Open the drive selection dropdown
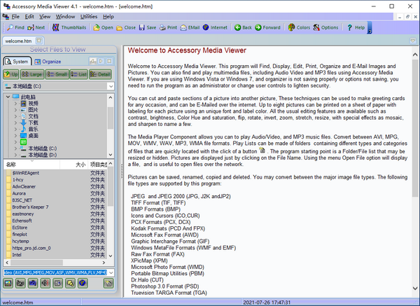The width and height of the screenshot is (420, 306). 111,86
